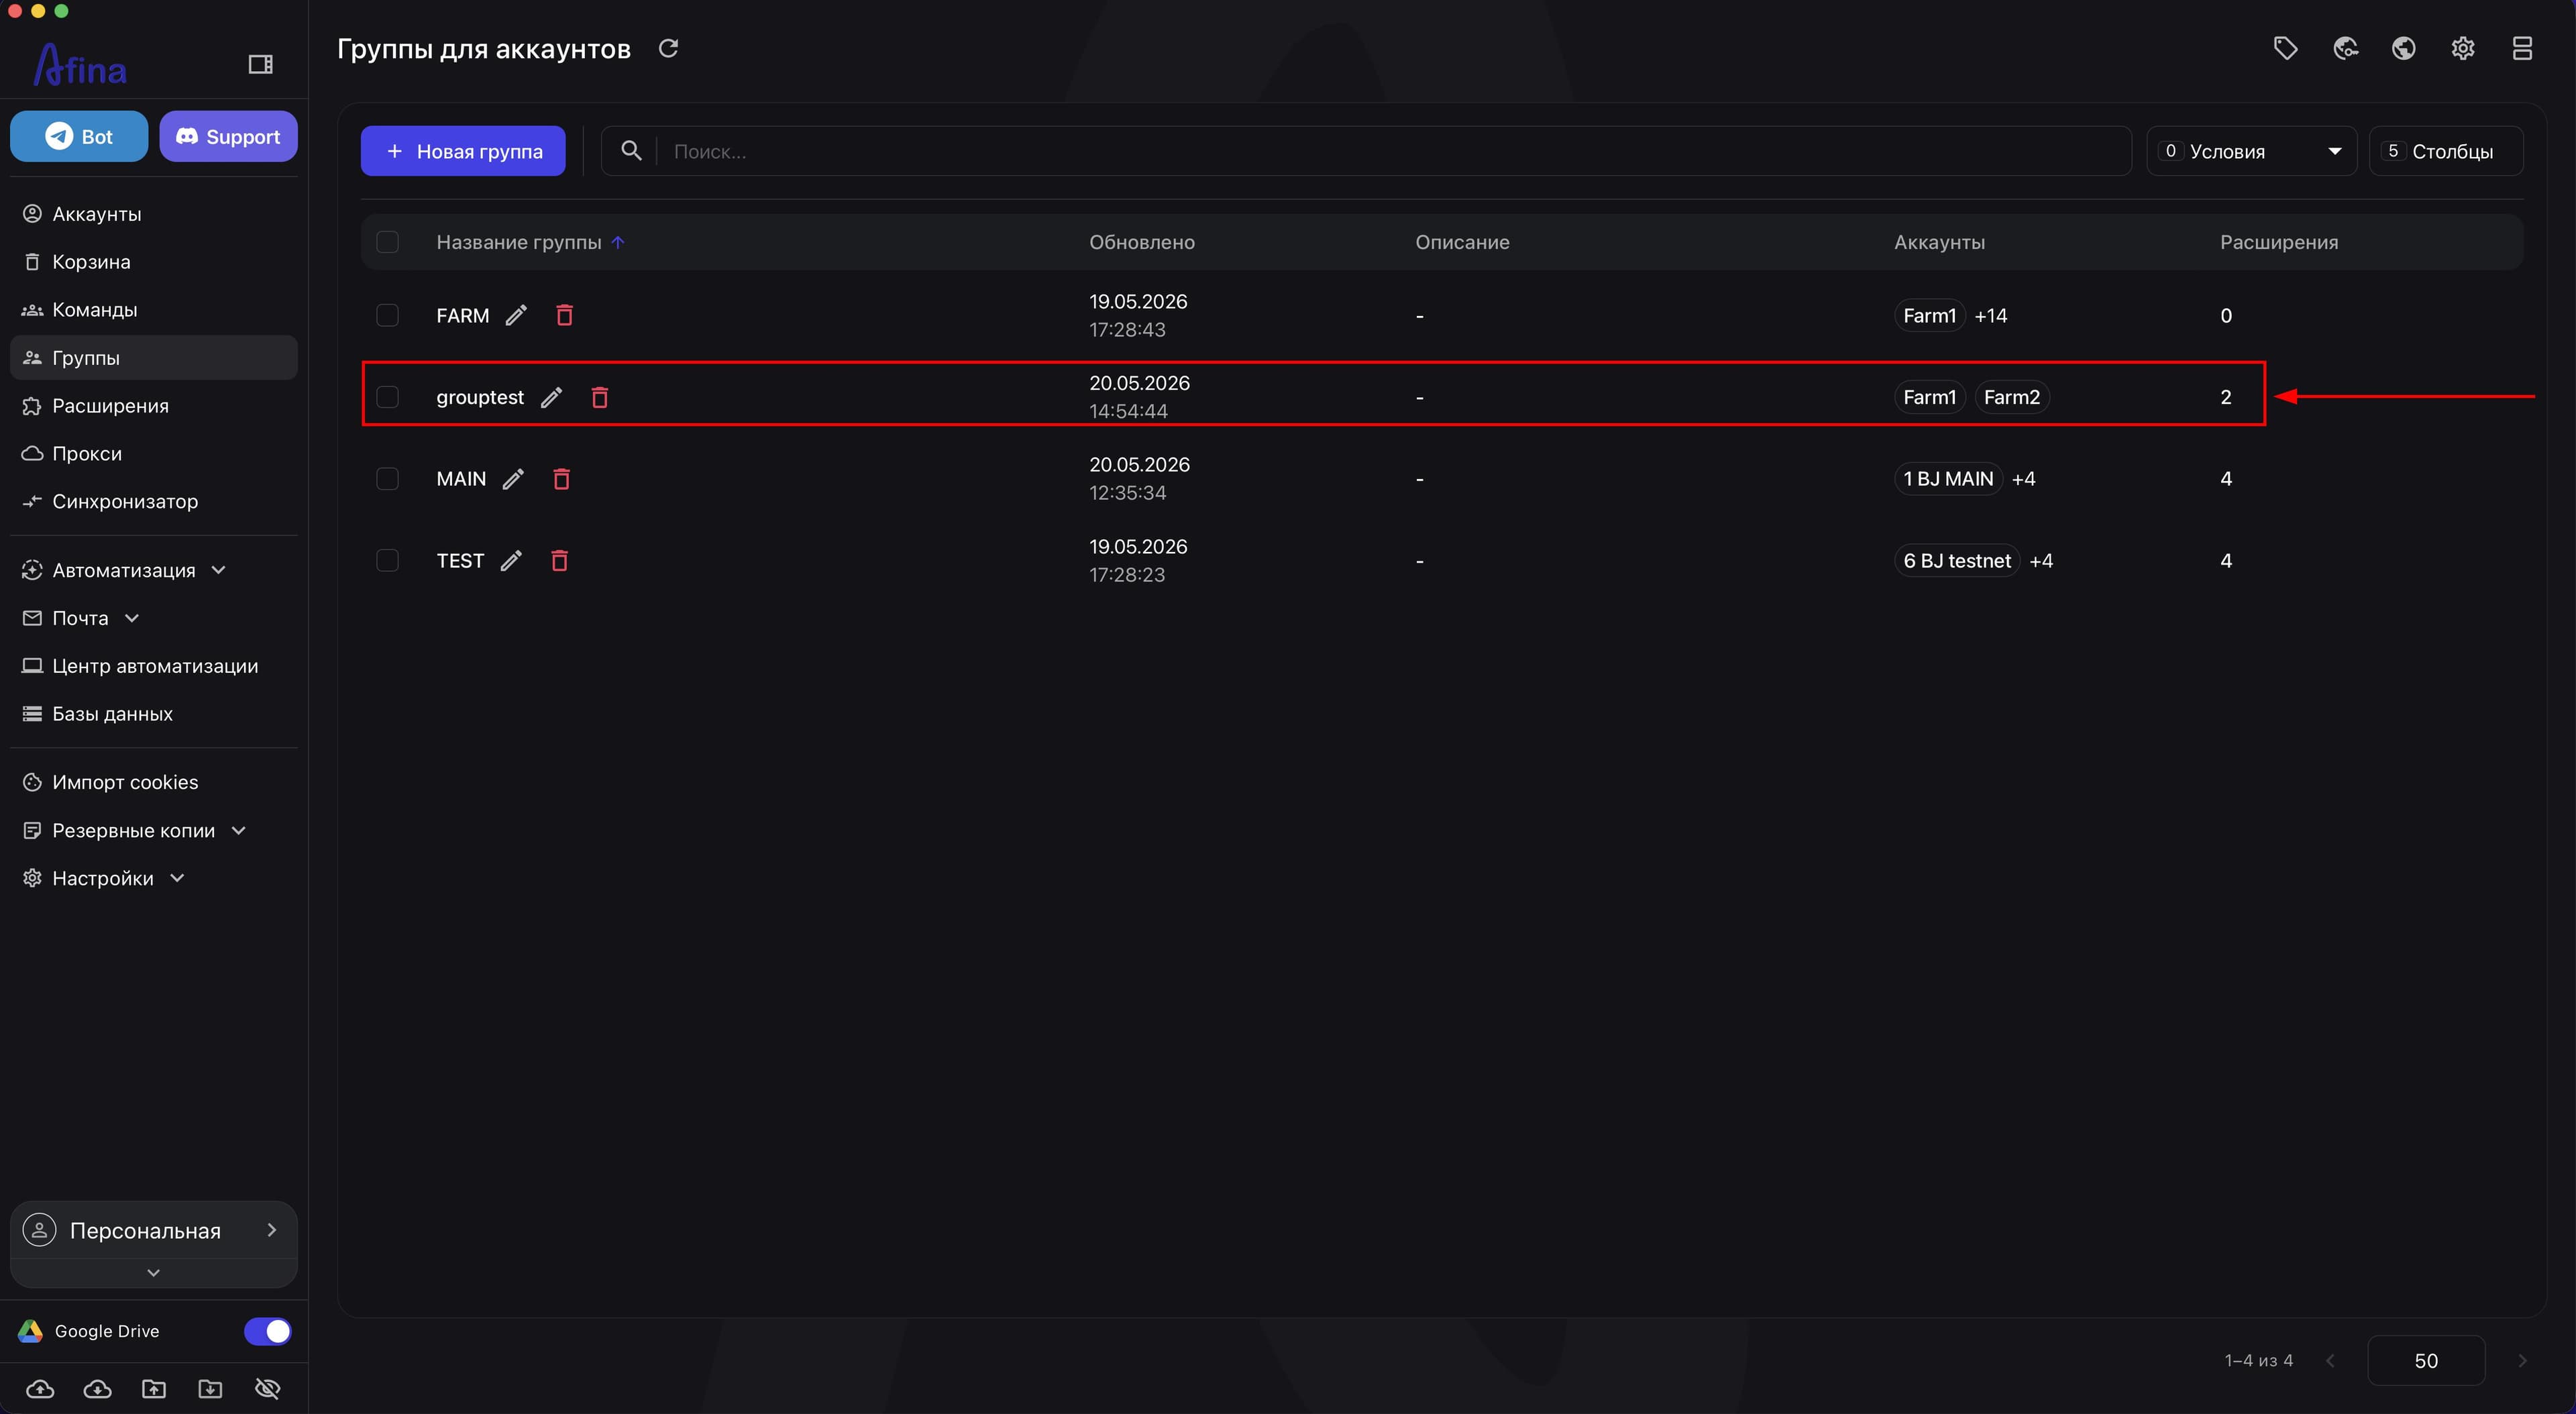Check the grouptest row checkbox
The height and width of the screenshot is (1414, 2576).
pos(387,397)
